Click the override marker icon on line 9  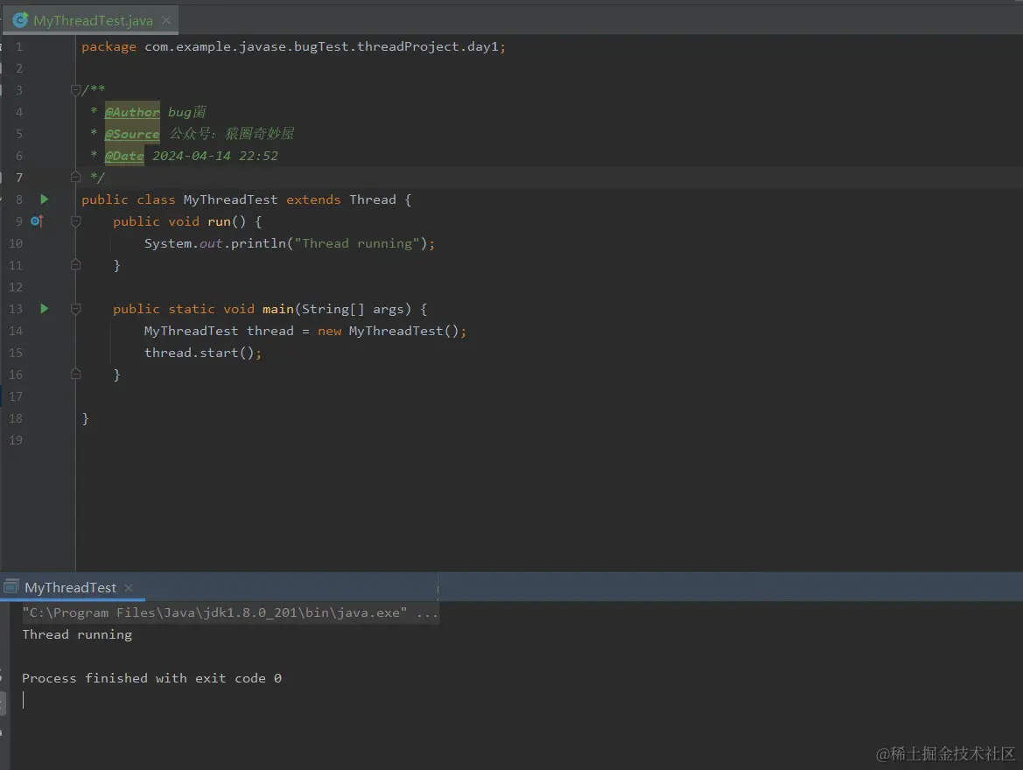pos(37,221)
